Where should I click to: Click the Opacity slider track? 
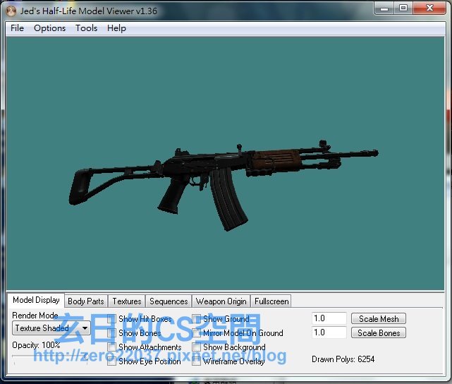(x=51, y=357)
